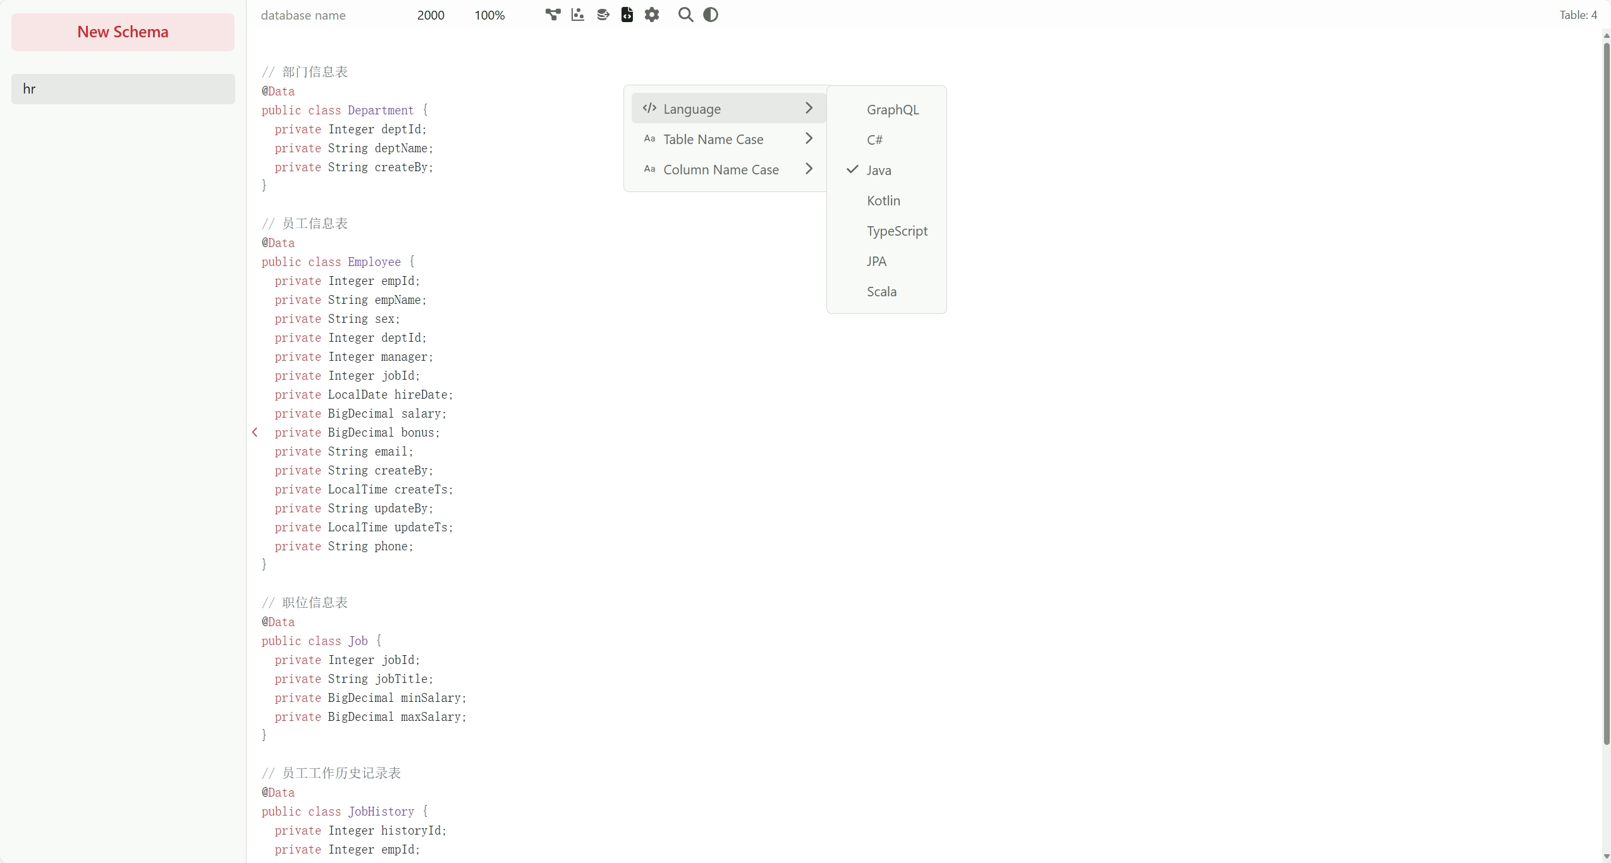1611x863 pixels.
Task: Expand Column Name Case submenu
Action: [809, 169]
